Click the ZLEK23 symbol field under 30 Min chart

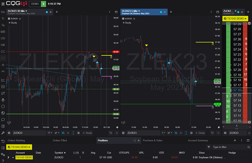click(29, 133)
